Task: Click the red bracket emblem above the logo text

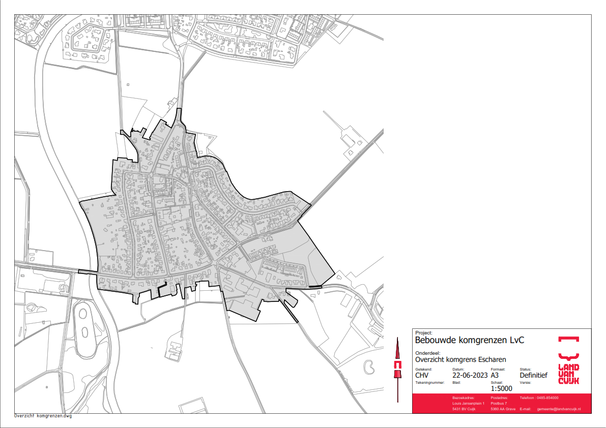Action: (568, 340)
